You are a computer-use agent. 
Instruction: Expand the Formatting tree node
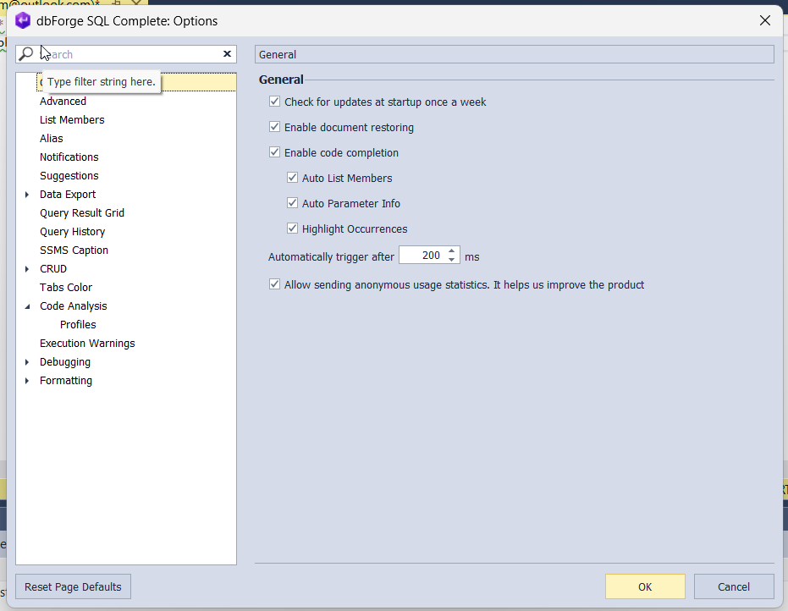[27, 381]
